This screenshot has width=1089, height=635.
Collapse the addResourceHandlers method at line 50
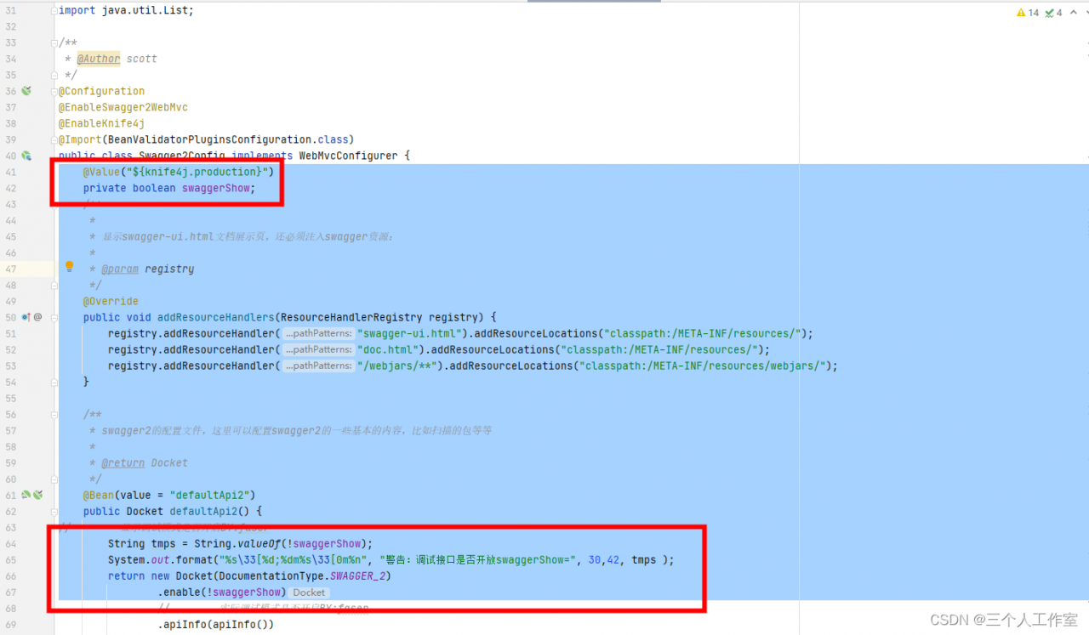[55, 317]
